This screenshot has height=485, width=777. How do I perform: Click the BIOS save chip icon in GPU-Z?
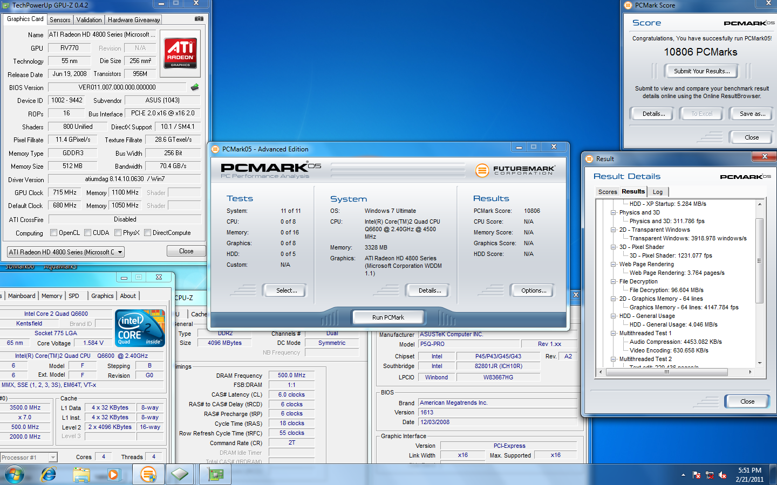(x=195, y=87)
